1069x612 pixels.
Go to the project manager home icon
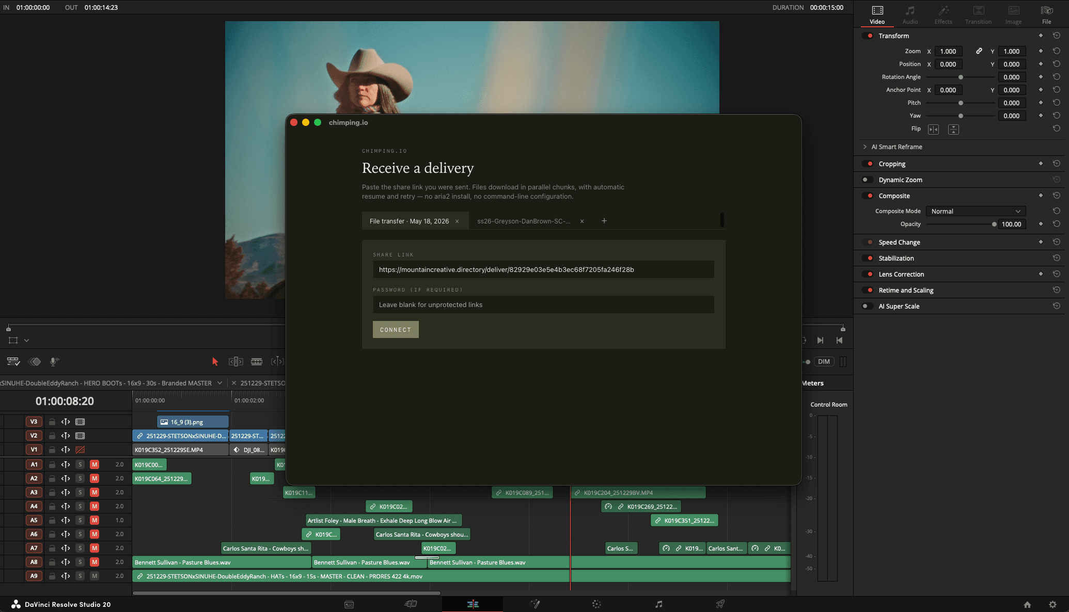(x=1027, y=604)
